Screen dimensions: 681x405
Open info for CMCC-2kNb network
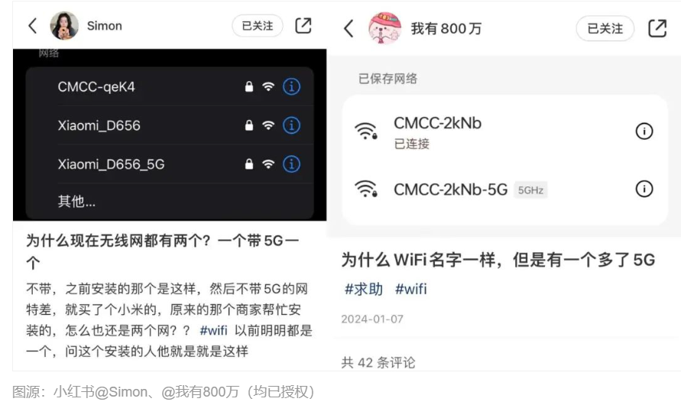pos(644,131)
